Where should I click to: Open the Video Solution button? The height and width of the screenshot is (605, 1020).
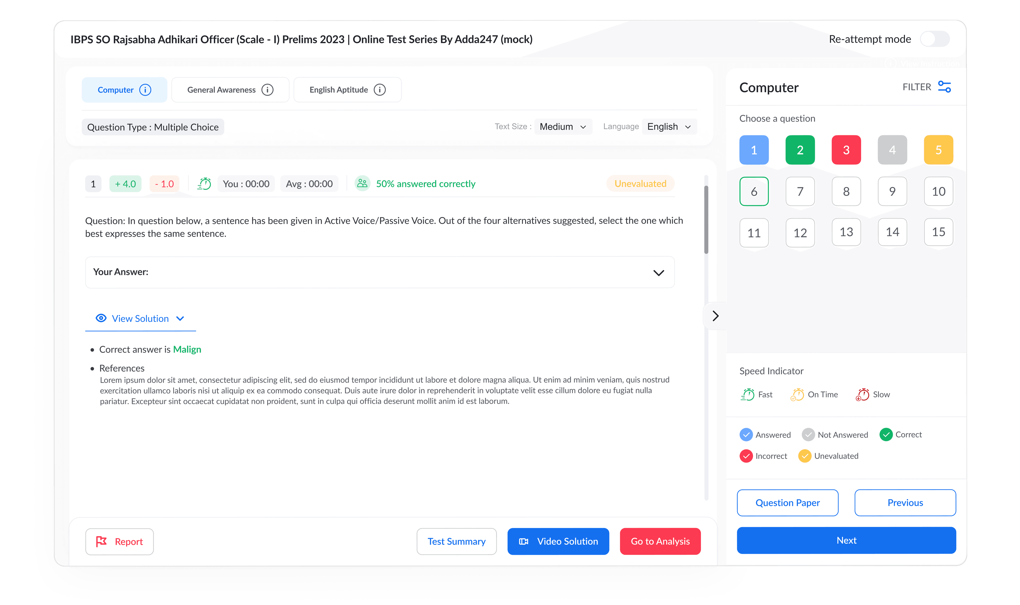click(x=558, y=542)
